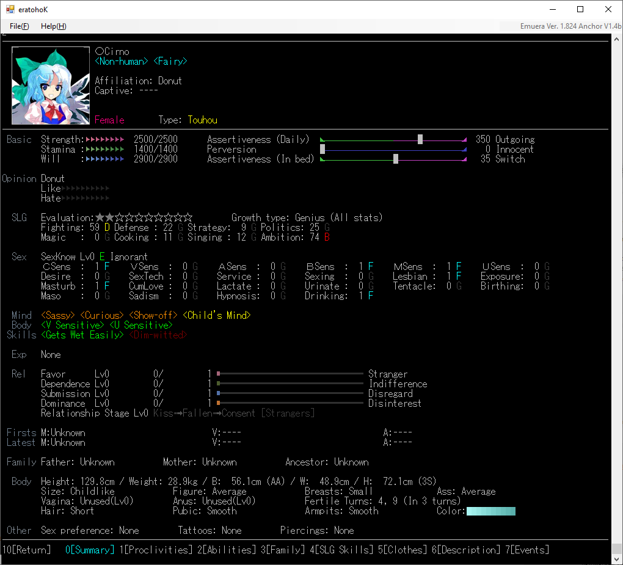Image resolution: width=623 pixels, height=565 pixels.
Task: Select the 0[Summary] tab
Action: click(90, 550)
